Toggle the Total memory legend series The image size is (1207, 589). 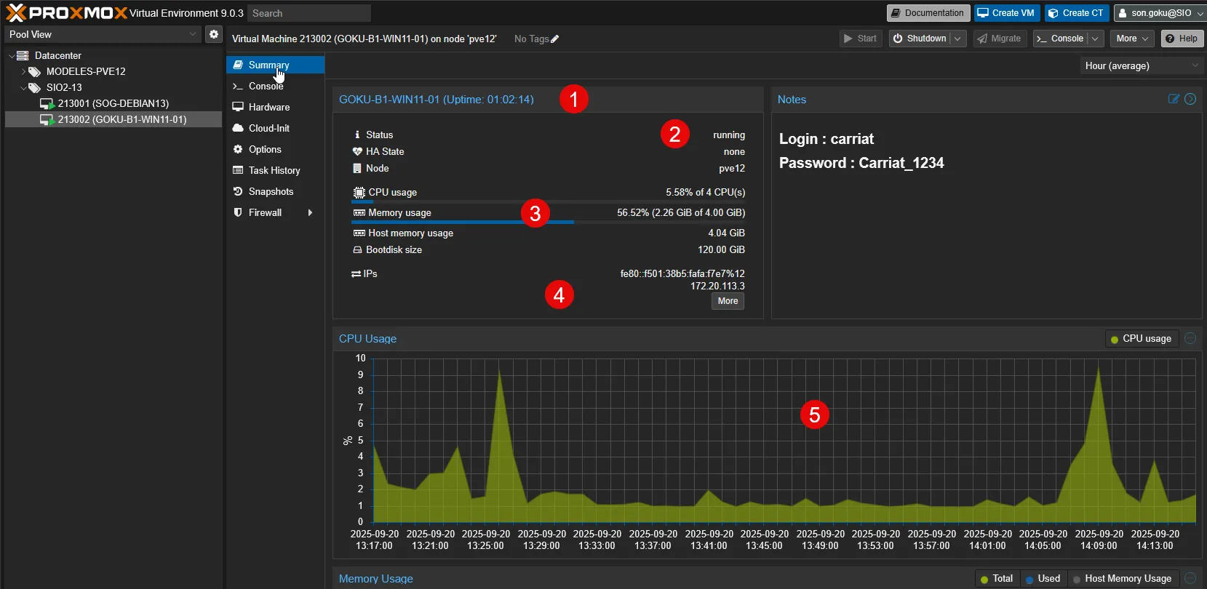point(996,579)
